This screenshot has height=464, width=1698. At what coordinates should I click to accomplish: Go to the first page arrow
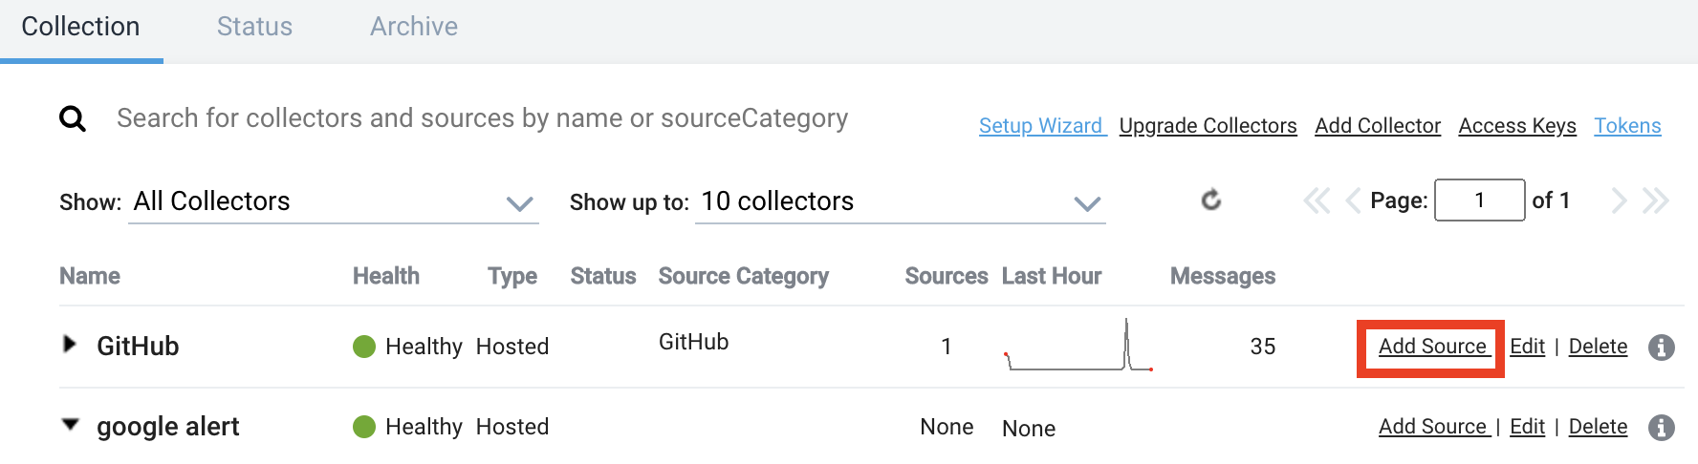click(x=1317, y=200)
